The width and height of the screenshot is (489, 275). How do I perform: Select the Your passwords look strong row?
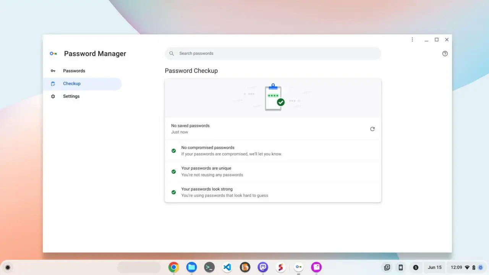coord(273,192)
